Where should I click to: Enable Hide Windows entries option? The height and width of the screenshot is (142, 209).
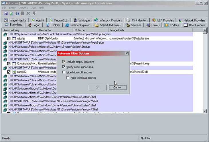click(68, 78)
